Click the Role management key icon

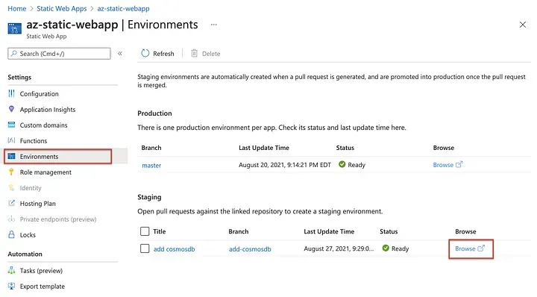(12, 172)
